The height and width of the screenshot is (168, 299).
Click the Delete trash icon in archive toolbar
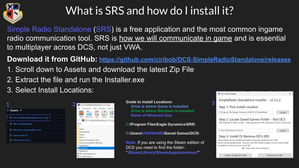(112, 113)
